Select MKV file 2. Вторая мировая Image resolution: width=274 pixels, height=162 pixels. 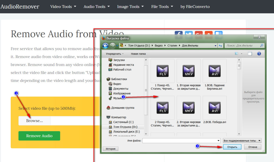pyautogui.click(x=189, y=111)
